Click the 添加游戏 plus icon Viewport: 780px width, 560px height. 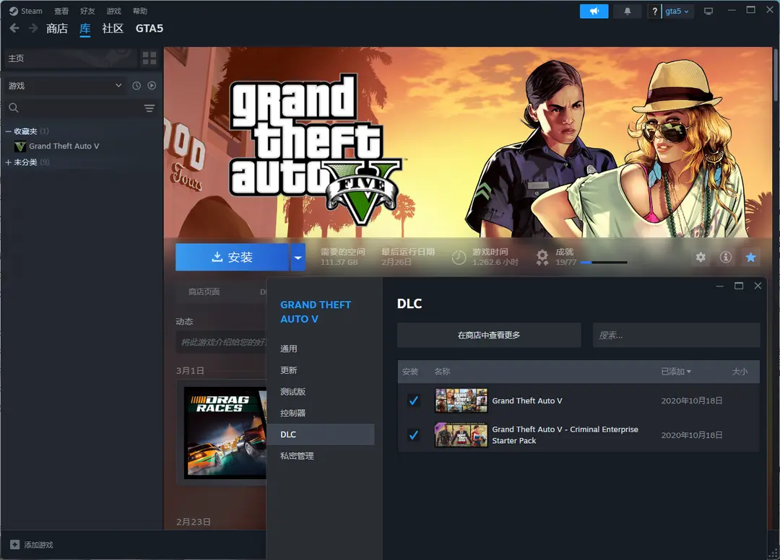[15, 545]
